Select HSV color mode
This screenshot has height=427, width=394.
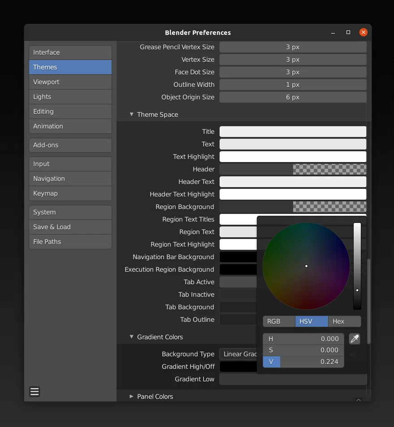[312, 321]
